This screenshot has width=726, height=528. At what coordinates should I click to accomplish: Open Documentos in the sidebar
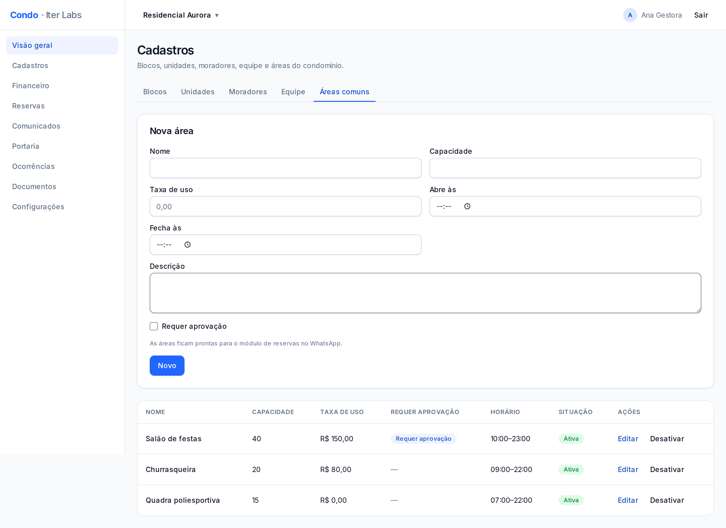coord(62,187)
